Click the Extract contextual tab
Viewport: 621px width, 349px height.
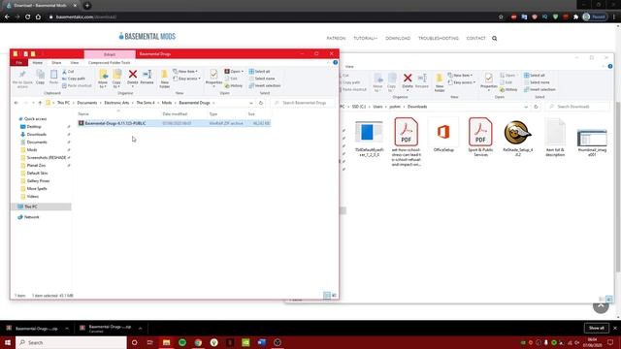(110, 54)
